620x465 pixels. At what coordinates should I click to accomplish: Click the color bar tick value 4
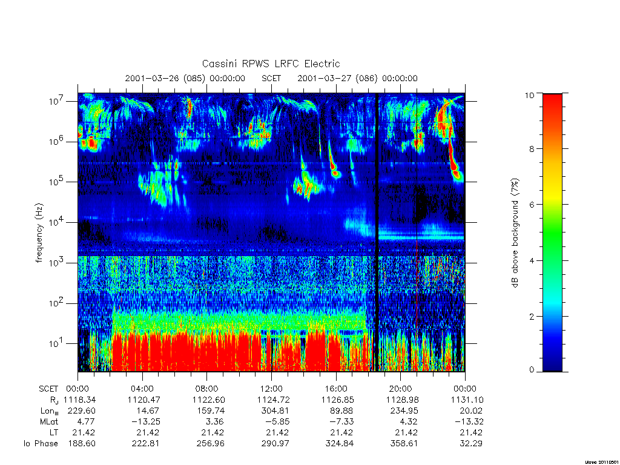[532, 260]
